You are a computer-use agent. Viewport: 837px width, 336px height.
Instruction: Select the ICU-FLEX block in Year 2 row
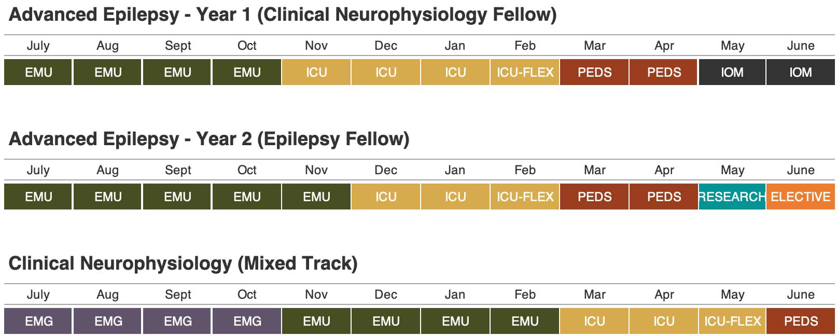525,197
